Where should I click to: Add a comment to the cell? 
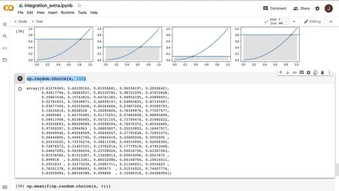pyautogui.click(x=301, y=73)
